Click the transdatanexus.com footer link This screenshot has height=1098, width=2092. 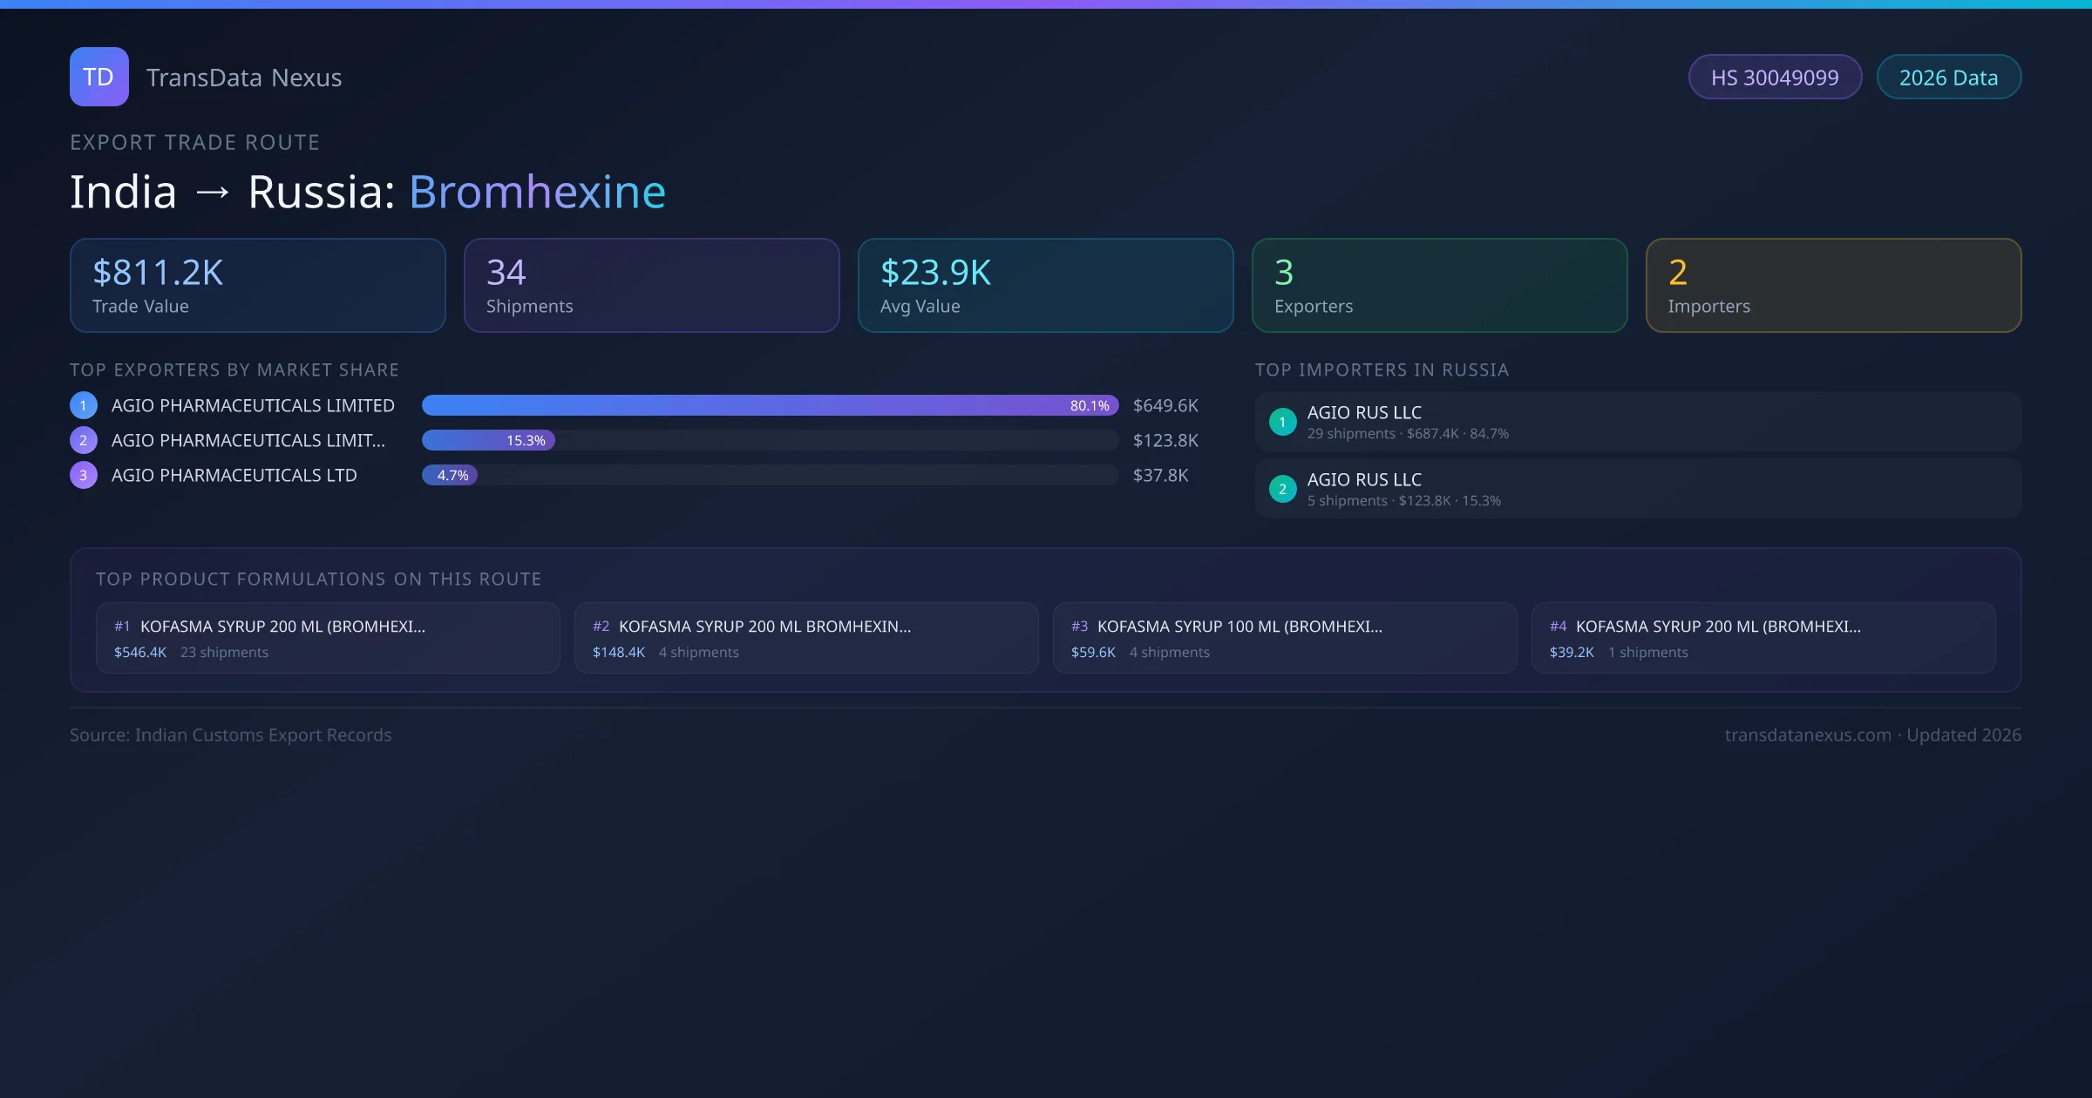click(x=1808, y=735)
